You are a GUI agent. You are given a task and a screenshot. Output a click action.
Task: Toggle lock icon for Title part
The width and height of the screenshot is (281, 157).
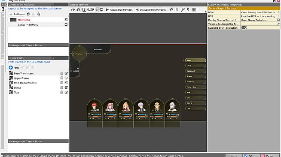point(61,92)
